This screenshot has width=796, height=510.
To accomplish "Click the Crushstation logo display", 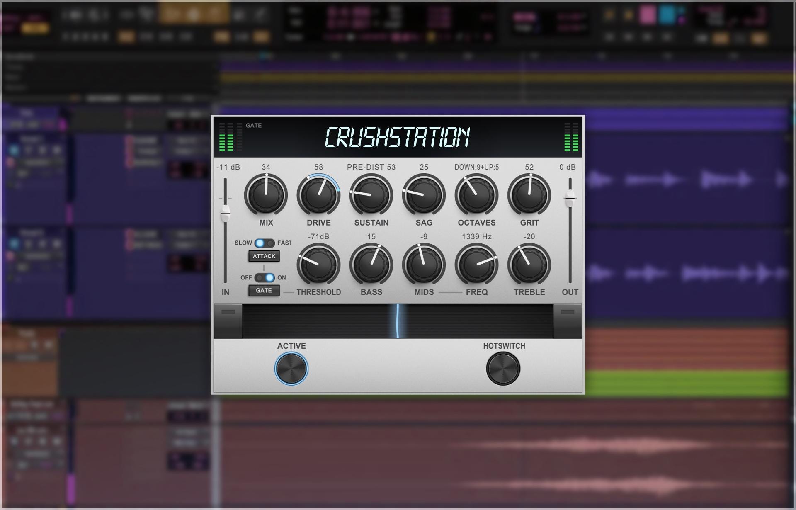I will [x=397, y=138].
